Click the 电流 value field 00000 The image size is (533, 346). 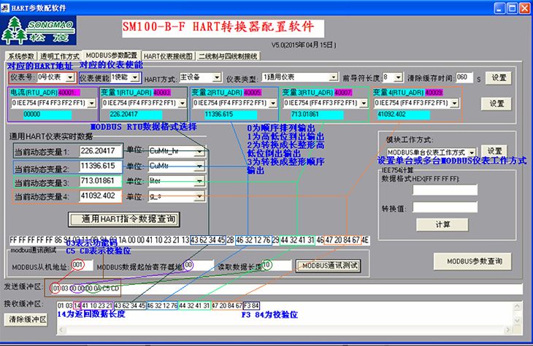click(47, 115)
